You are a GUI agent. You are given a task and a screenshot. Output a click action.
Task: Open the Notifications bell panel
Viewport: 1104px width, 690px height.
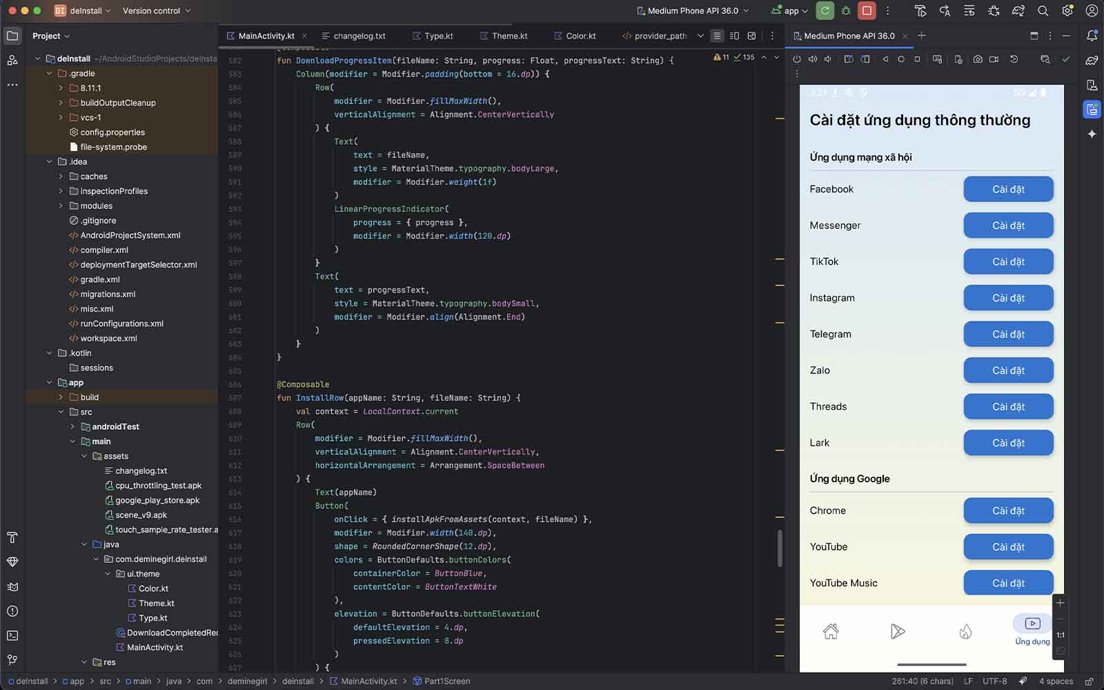click(x=1092, y=36)
